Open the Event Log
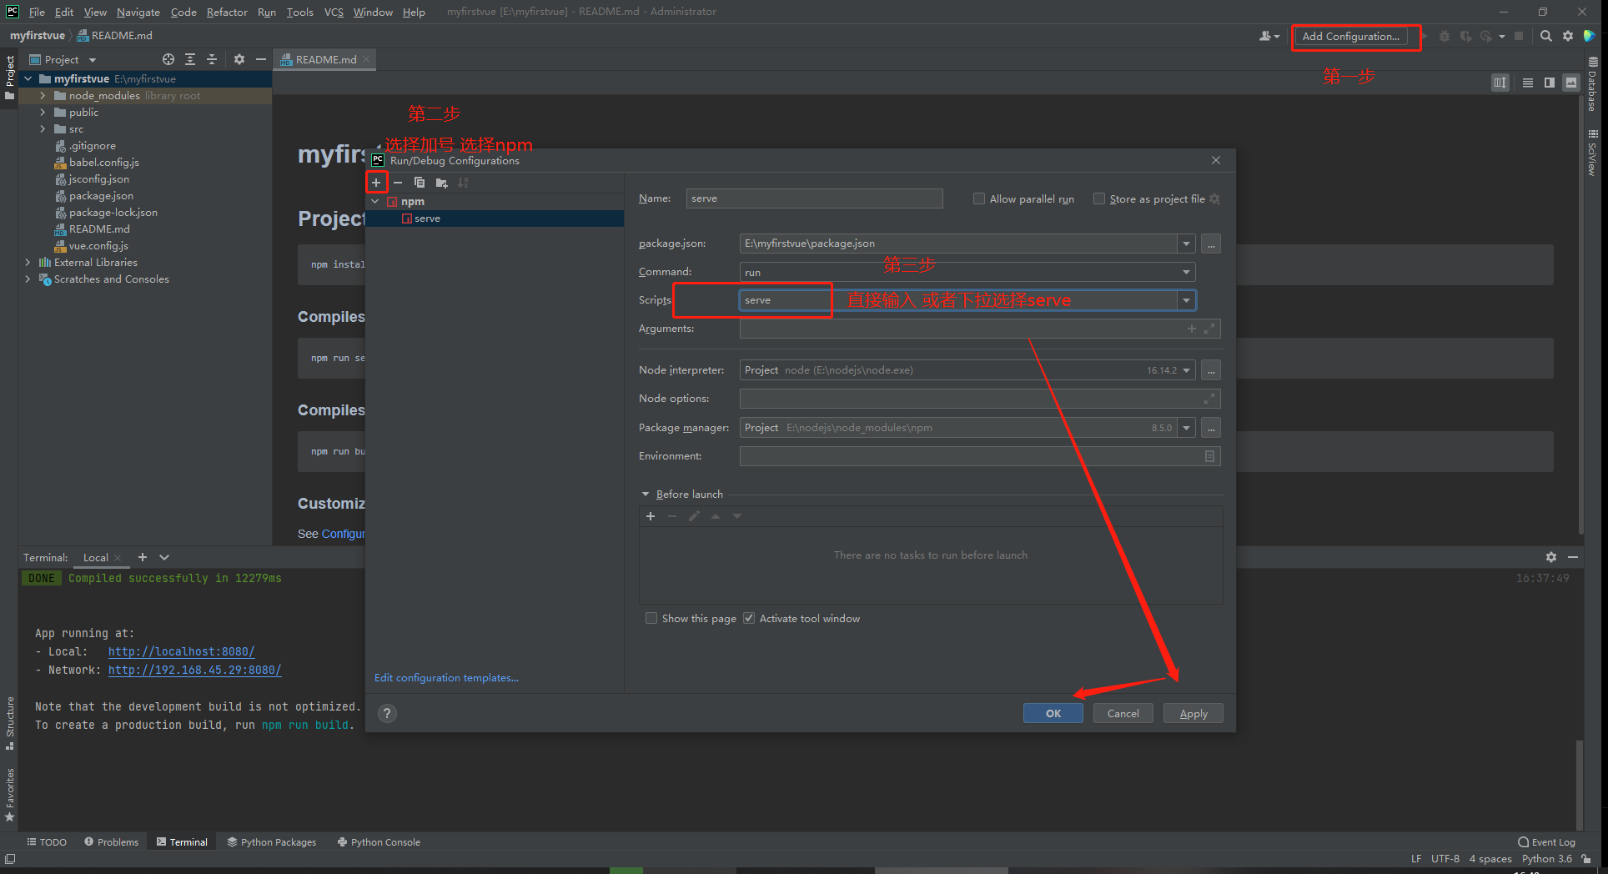Image resolution: width=1608 pixels, height=874 pixels. click(x=1546, y=842)
